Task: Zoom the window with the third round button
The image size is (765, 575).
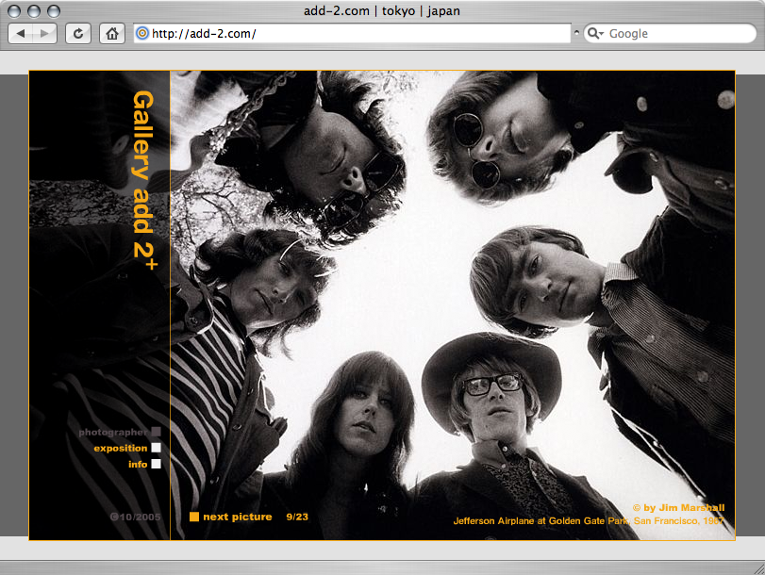Action: coord(54,10)
